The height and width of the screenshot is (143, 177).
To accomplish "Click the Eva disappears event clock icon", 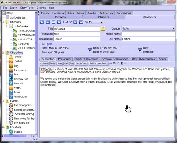I will coord(11,105).
